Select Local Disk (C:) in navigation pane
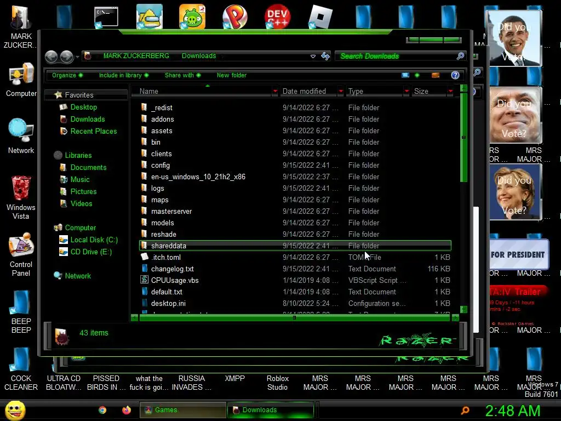The width and height of the screenshot is (561, 421). 94,240
